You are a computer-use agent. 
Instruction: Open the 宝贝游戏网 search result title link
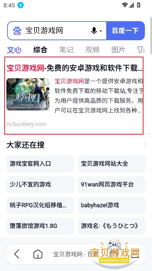tap(75, 68)
